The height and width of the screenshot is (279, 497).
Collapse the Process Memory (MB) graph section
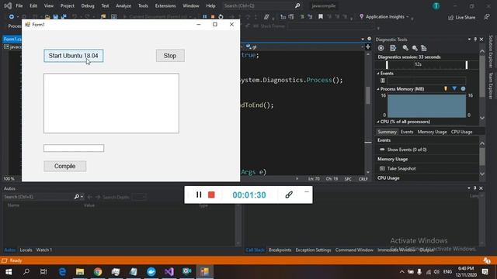(x=378, y=89)
